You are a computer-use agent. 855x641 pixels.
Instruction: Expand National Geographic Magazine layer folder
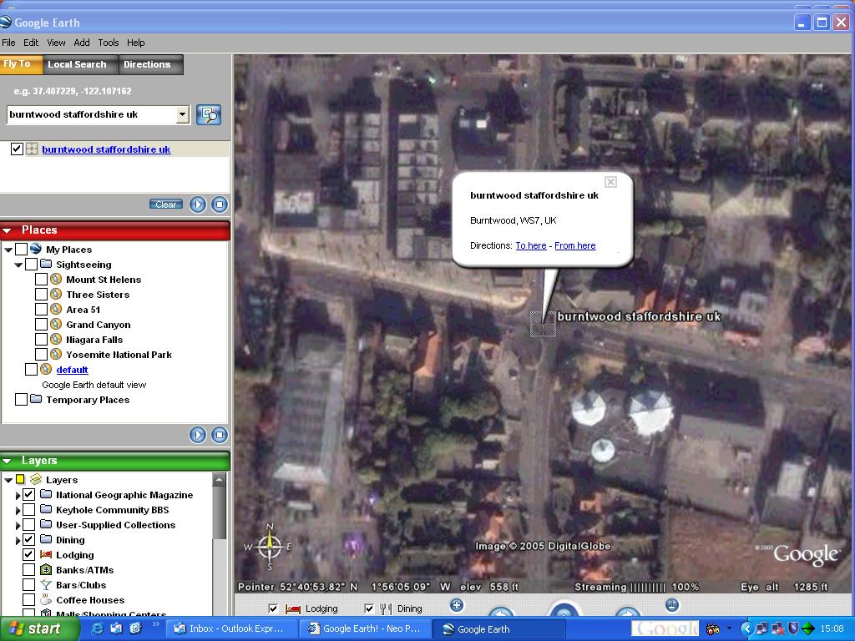coord(18,496)
